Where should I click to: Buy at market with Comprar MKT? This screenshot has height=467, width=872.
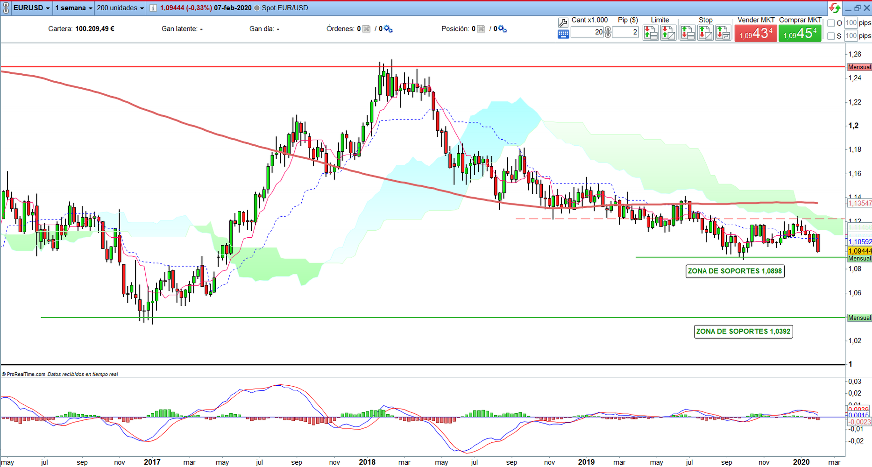pyautogui.click(x=800, y=33)
